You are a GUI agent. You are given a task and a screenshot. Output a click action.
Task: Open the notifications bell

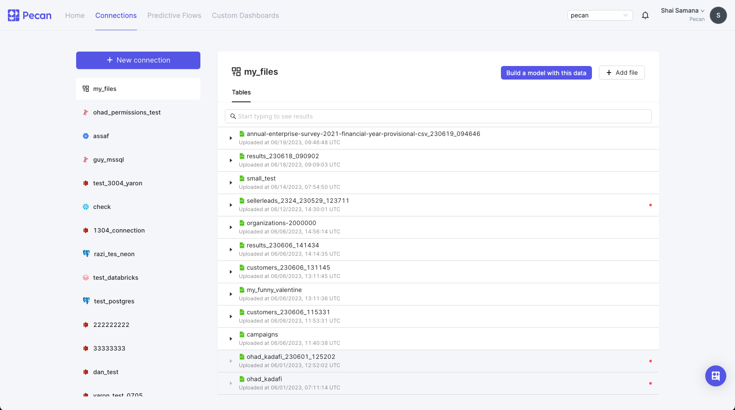pyautogui.click(x=645, y=15)
